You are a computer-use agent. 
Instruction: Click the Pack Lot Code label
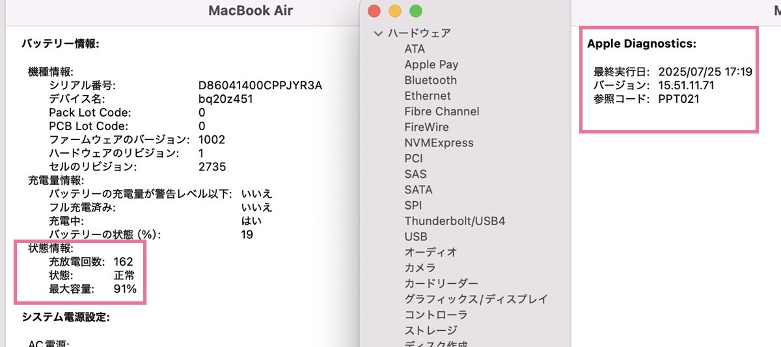click(x=90, y=113)
